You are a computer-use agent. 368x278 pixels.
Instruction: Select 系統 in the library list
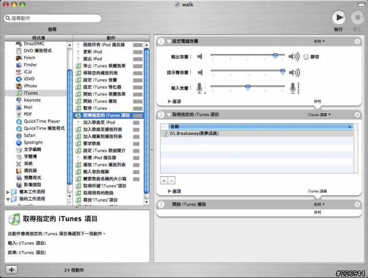[x=28, y=163]
